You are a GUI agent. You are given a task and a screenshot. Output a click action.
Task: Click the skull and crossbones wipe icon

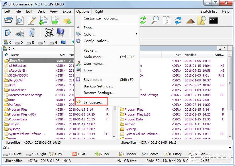point(49,32)
